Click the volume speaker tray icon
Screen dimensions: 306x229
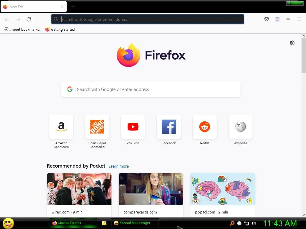click(253, 223)
